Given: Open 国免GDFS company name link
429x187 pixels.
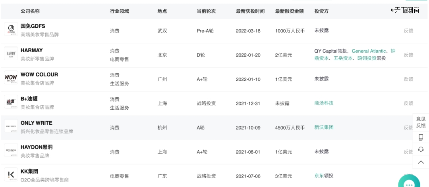Looking at the screenshot, I should click(x=33, y=26).
